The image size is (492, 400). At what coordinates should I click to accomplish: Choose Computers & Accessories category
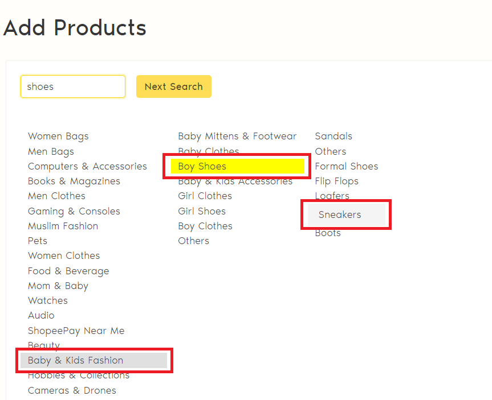coord(87,166)
